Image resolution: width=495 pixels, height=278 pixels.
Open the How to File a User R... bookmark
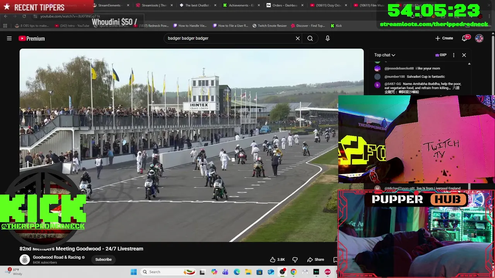click(230, 25)
